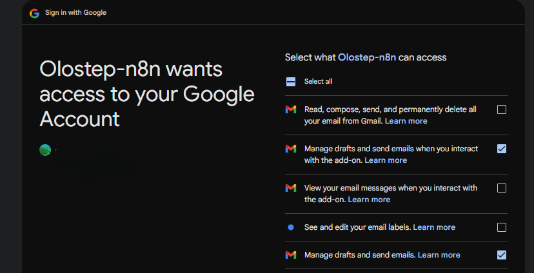
Task: Click the Google logo in the header
Action: coord(34,14)
